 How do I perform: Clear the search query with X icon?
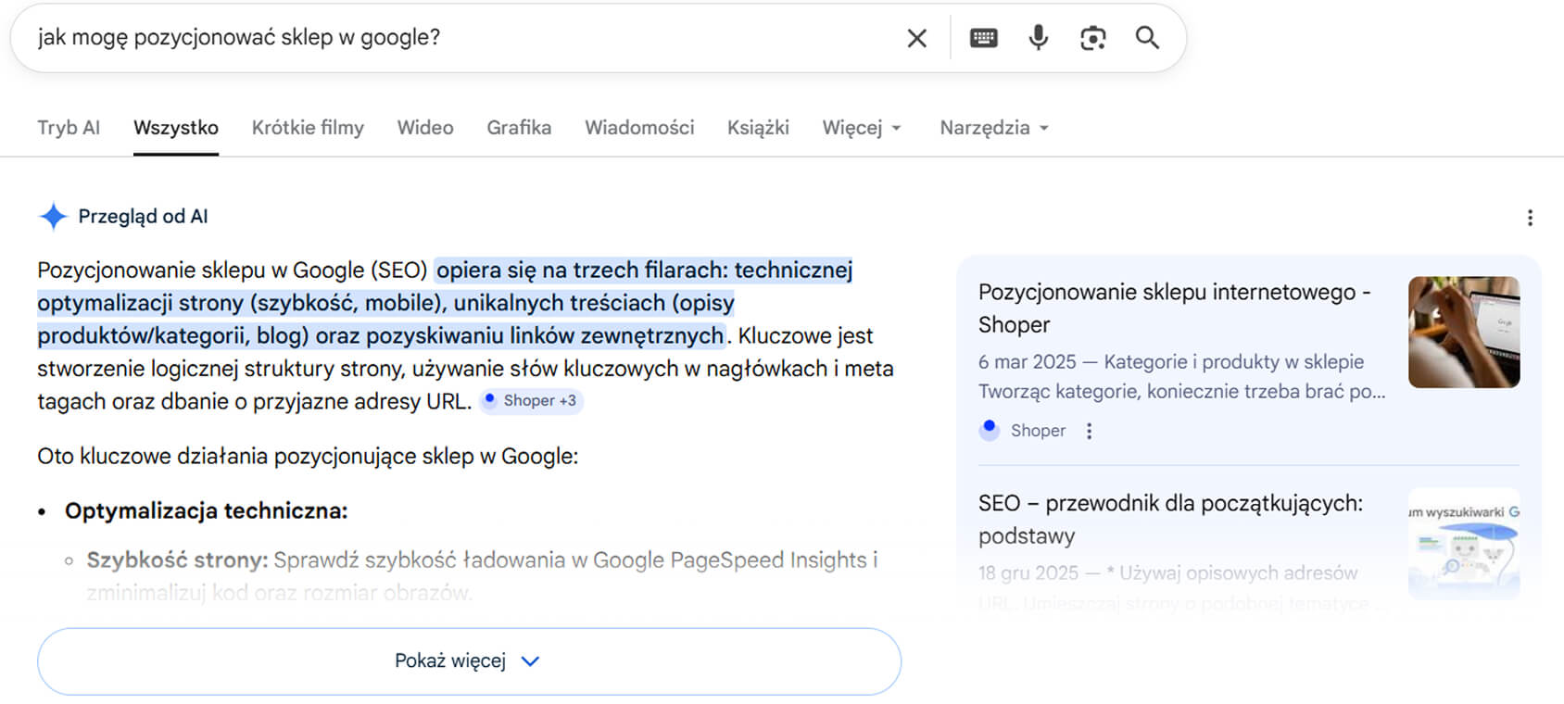(x=916, y=38)
